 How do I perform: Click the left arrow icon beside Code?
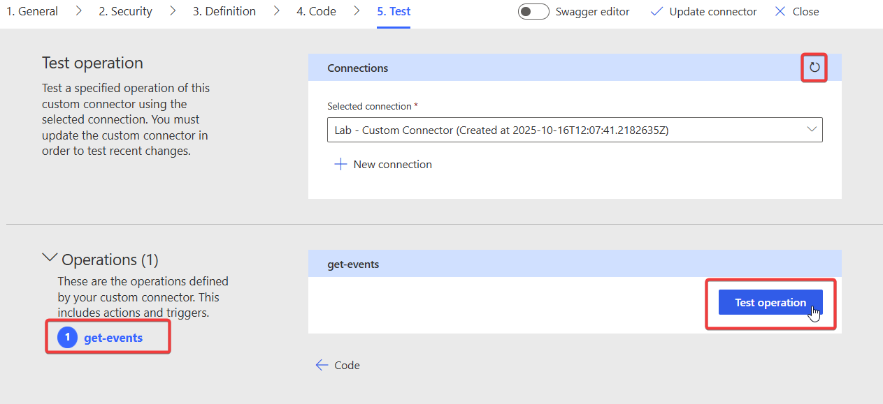point(322,365)
